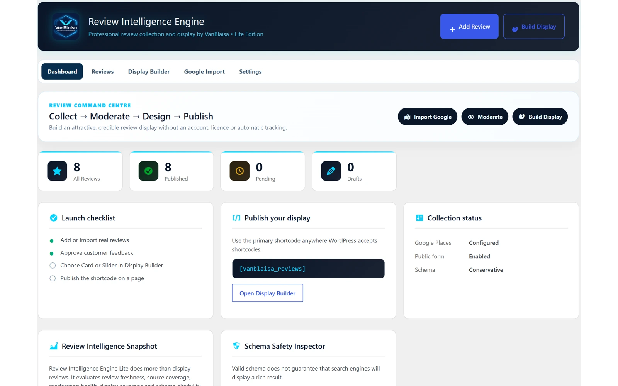Click the palette icon on header Build Display

[x=515, y=29]
